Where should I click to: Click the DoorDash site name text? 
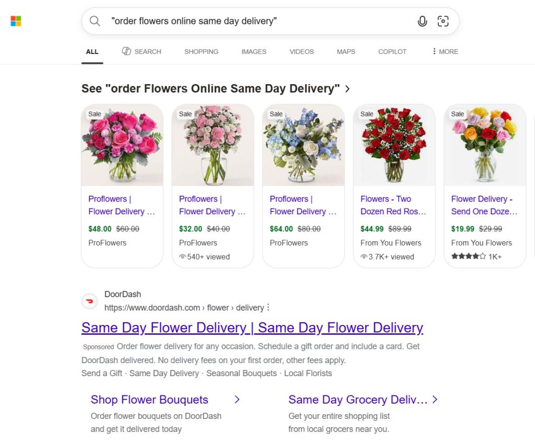click(122, 294)
